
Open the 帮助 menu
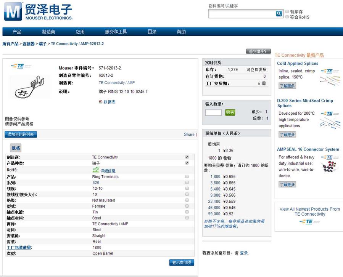click(181, 32)
